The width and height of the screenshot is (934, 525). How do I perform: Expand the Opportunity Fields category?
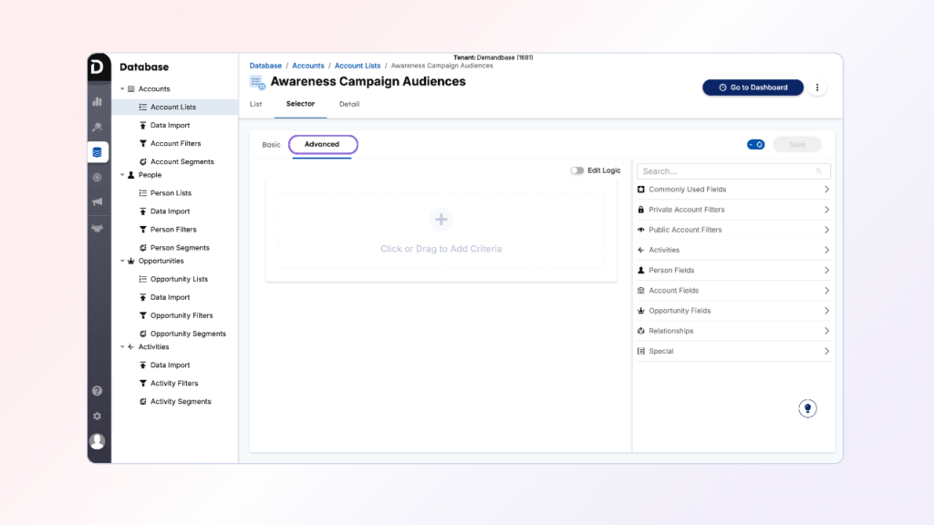733,311
